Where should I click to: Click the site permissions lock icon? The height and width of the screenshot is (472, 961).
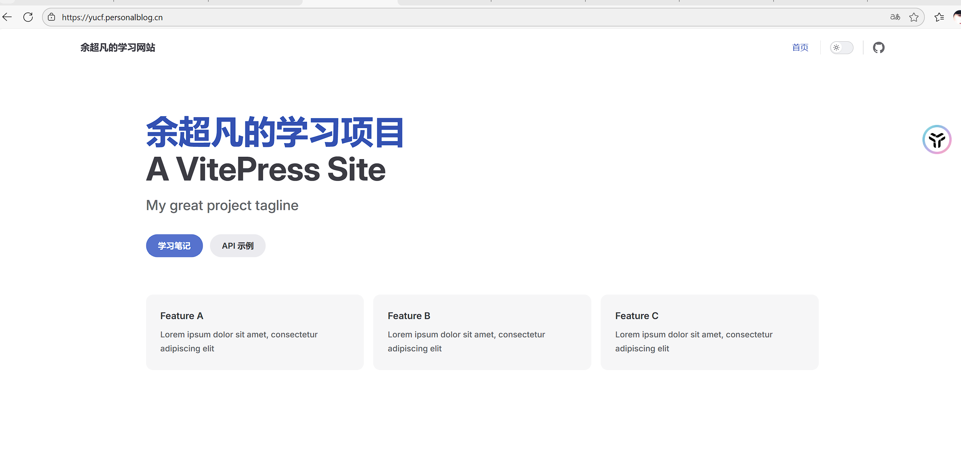(x=51, y=17)
